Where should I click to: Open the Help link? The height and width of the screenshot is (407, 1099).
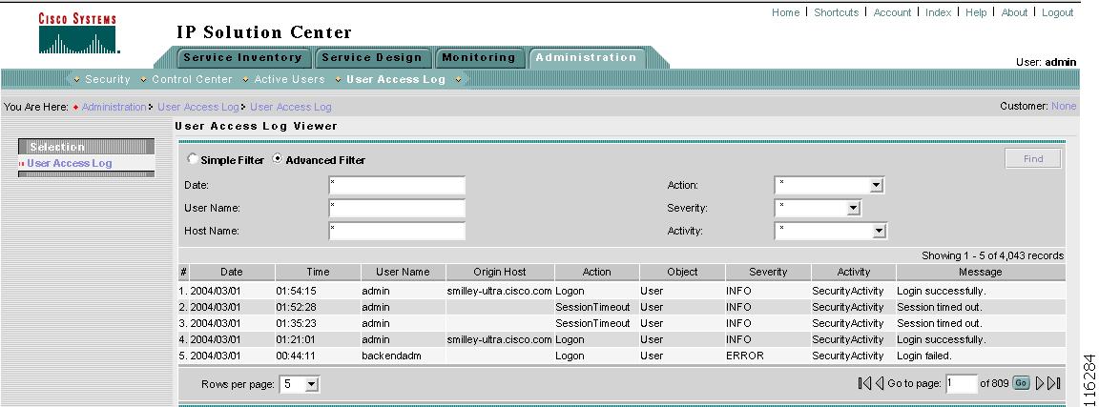pyautogui.click(x=976, y=12)
